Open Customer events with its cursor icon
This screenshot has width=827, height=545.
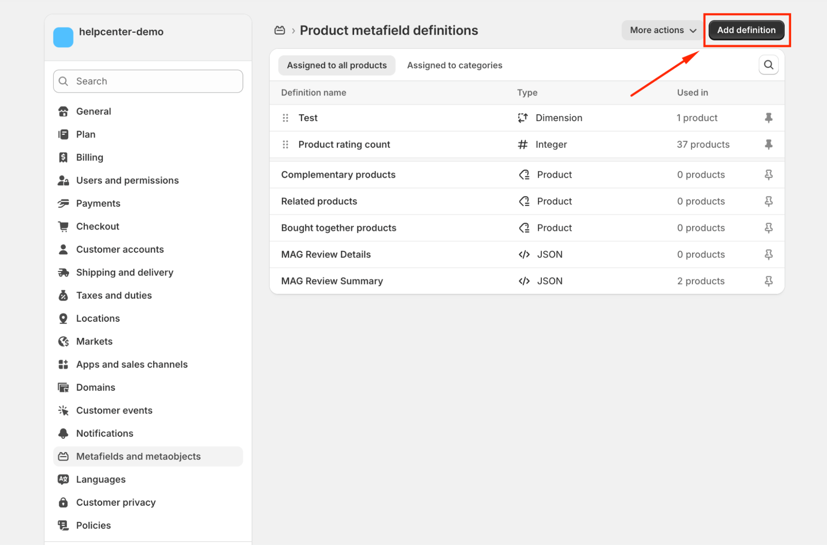click(63, 410)
